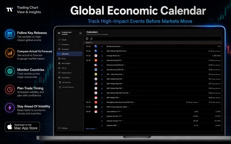Click the Exports Growth YY event name
The width and height of the screenshot is (231, 144).
(x=114, y=116)
